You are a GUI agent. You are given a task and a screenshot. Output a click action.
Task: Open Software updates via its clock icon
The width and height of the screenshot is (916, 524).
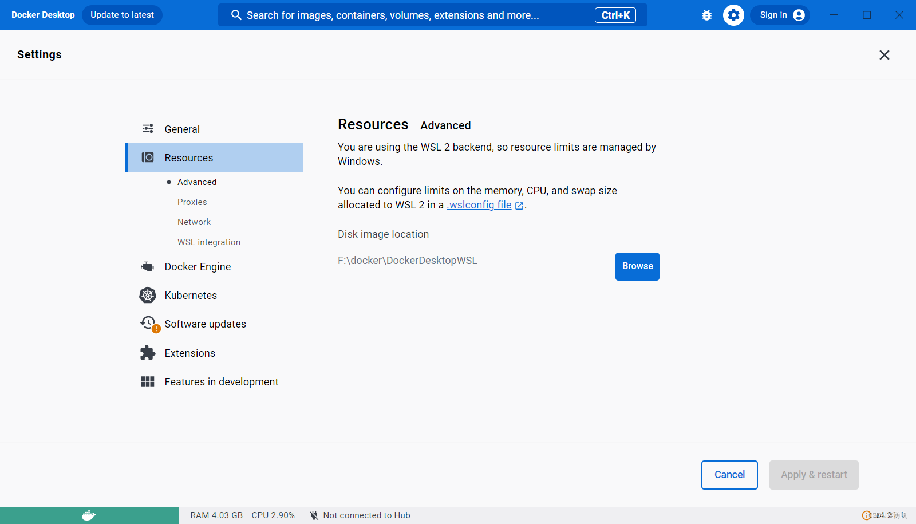148,323
